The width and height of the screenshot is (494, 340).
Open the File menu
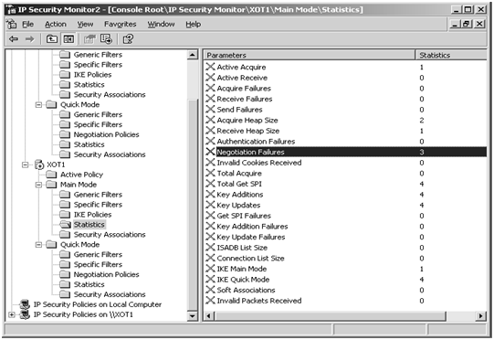coord(27,25)
